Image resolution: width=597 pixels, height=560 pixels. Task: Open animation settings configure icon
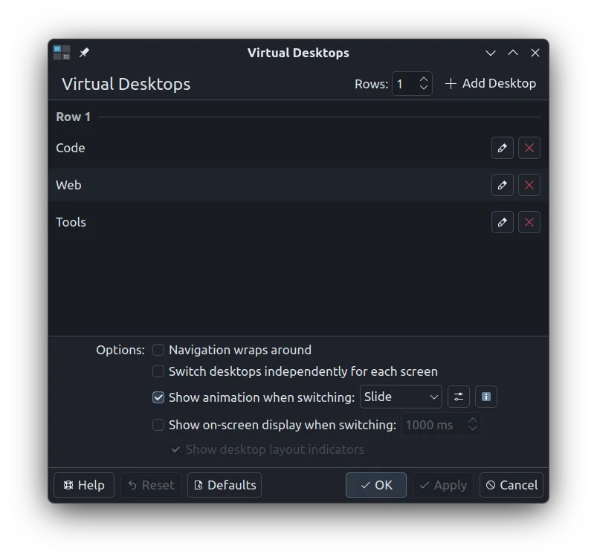tap(459, 397)
